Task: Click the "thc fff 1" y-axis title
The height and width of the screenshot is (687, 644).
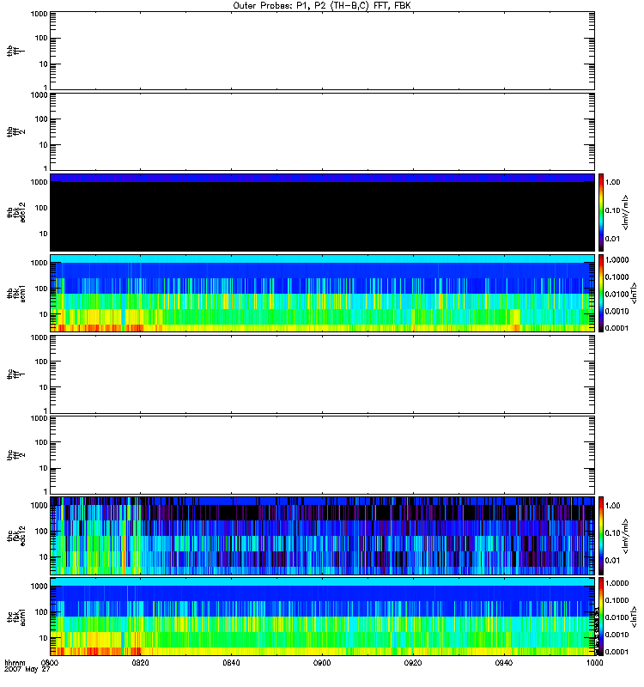Action: click(16, 374)
